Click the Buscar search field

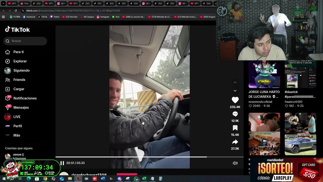25,41
